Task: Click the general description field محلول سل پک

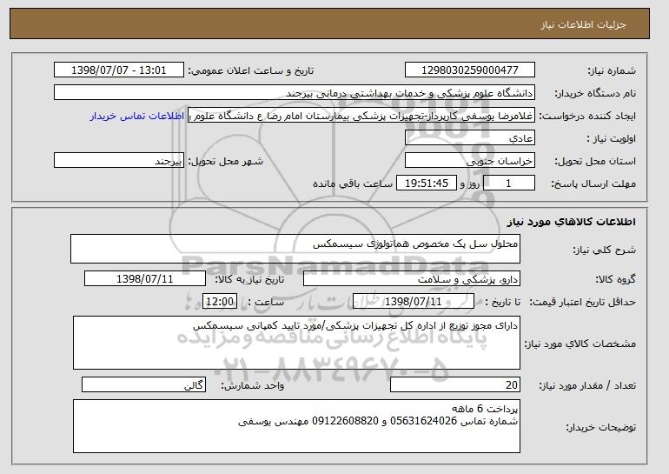Action: 295,249
